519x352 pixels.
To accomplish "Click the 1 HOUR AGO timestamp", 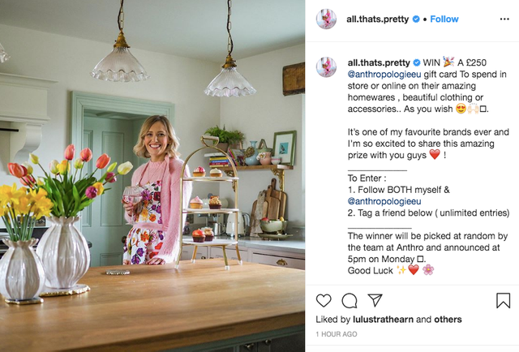I will click(x=337, y=334).
